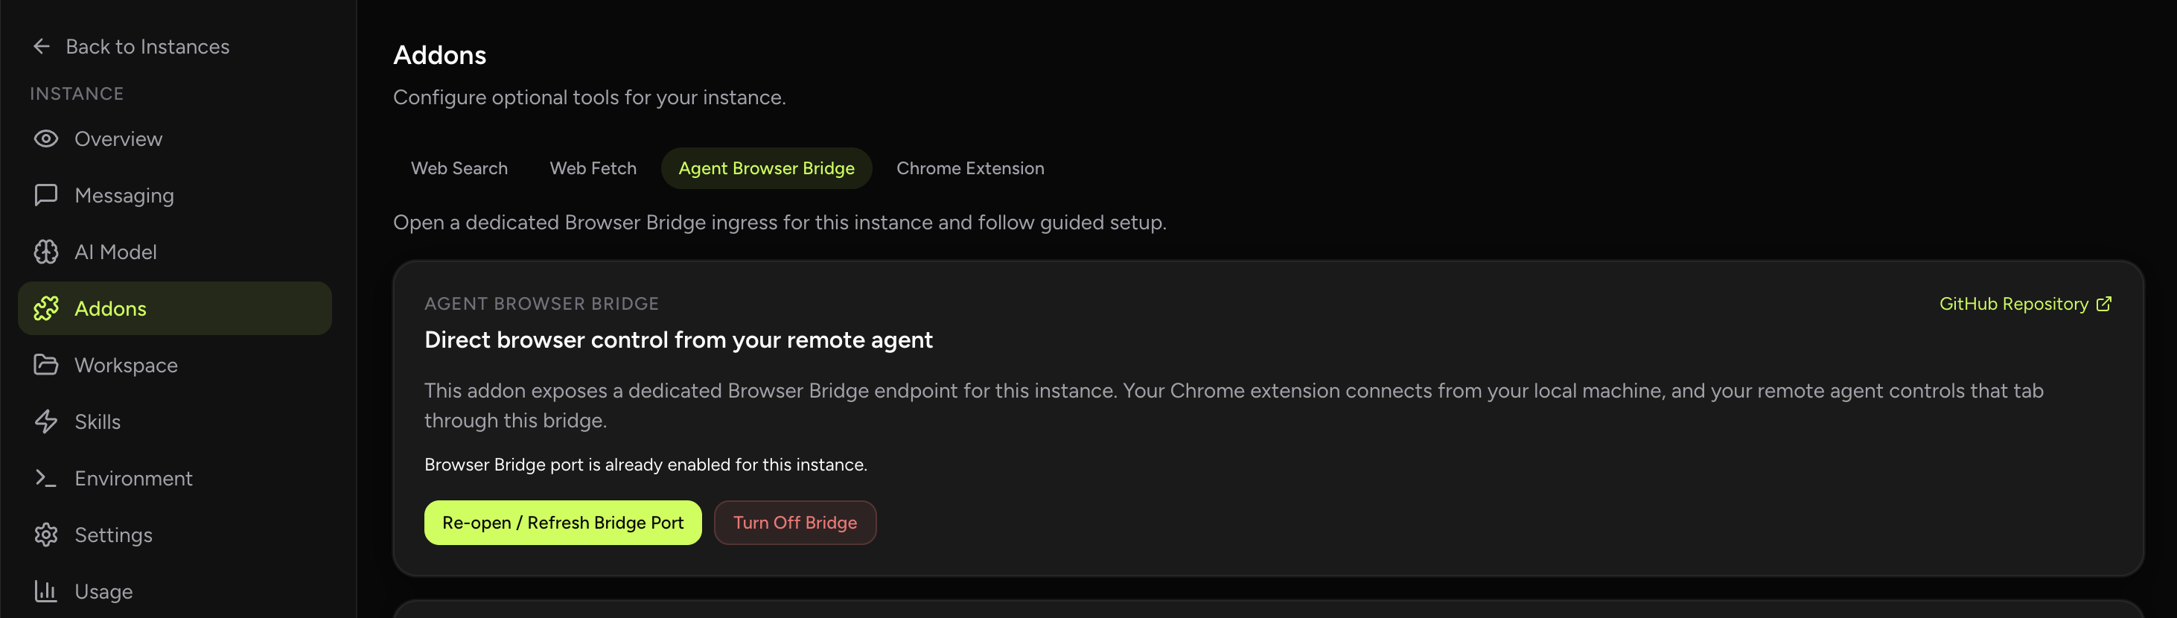2177x618 pixels.
Task: Select the Environment terminal icon
Action: (46, 478)
